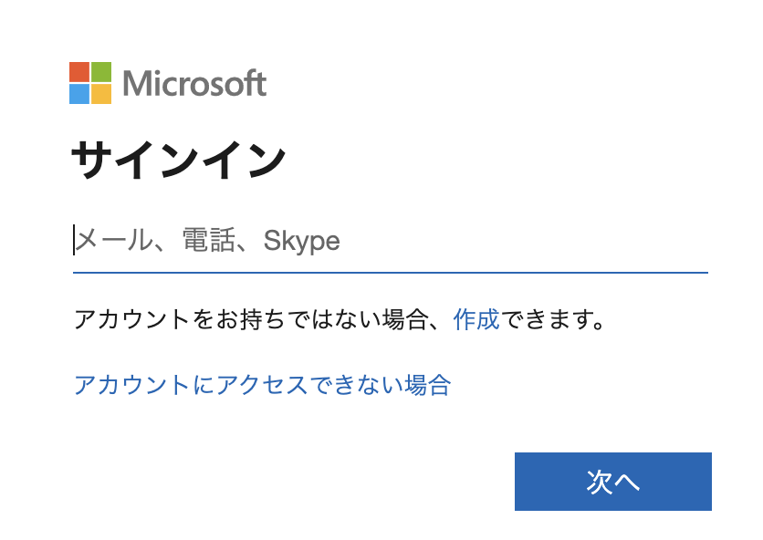Screen dimensions: 763x540
Task: Click the blinking text cursor in sign-in field
Action: click(x=75, y=240)
